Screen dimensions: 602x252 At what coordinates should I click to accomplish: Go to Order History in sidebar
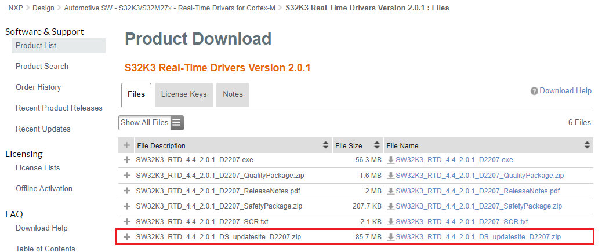point(38,87)
